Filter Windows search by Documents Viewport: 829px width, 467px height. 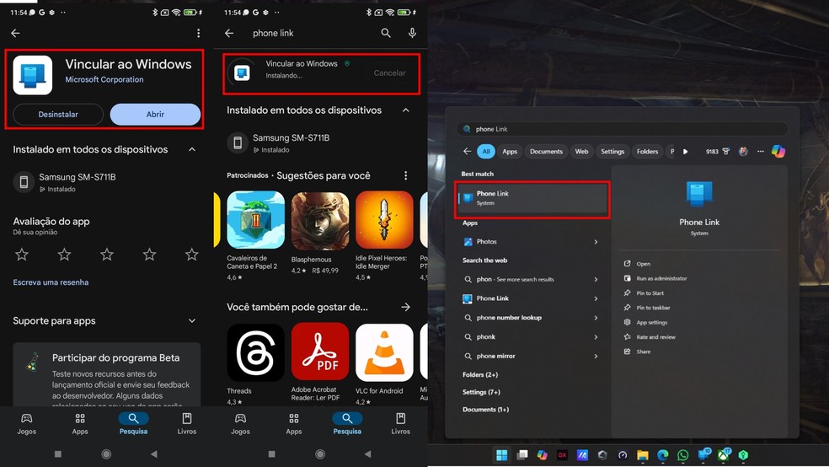(546, 152)
